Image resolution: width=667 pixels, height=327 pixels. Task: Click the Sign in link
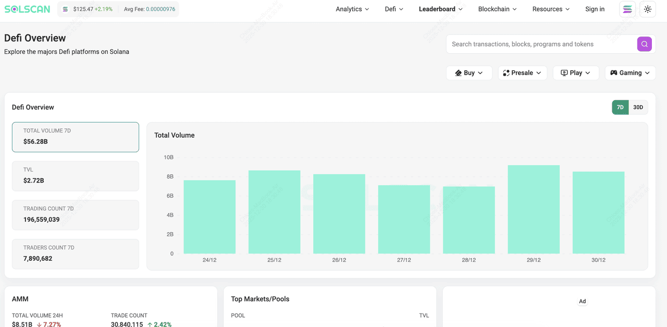(595, 9)
